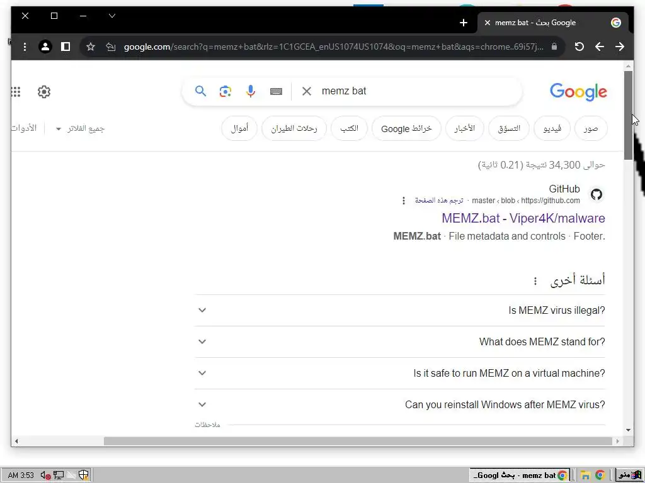The height and width of the screenshot is (483, 645).
Task: Select the الكتب (Books) filter
Action: (x=349, y=128)
